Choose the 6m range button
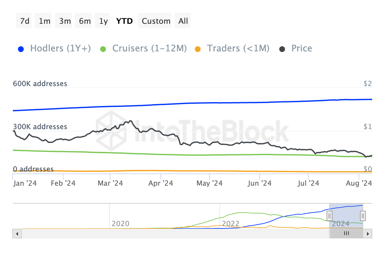The image size is (385, 257). click(85, 21)
